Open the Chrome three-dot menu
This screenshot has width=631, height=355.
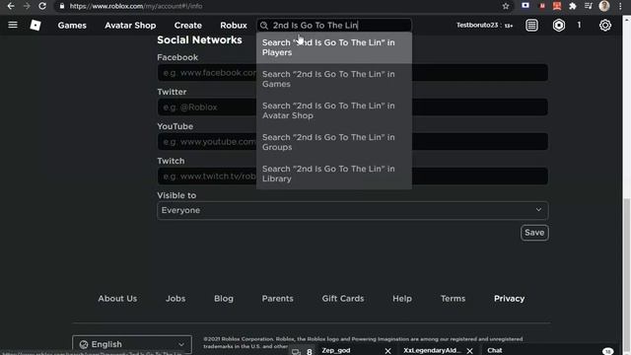pos(620,6)
